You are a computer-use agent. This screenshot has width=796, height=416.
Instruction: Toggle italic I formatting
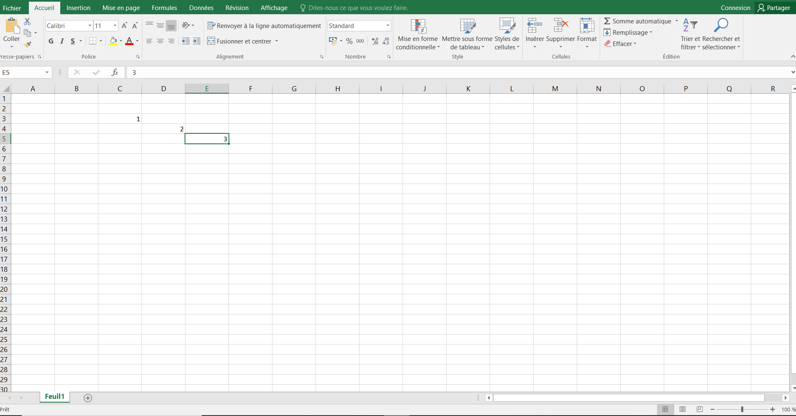[62, 41]
